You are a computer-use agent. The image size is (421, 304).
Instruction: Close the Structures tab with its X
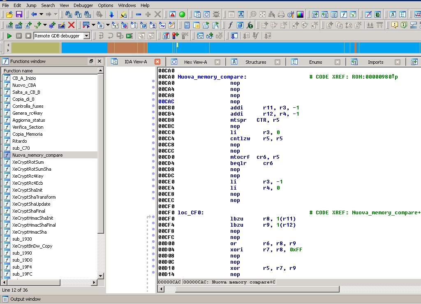278,62
